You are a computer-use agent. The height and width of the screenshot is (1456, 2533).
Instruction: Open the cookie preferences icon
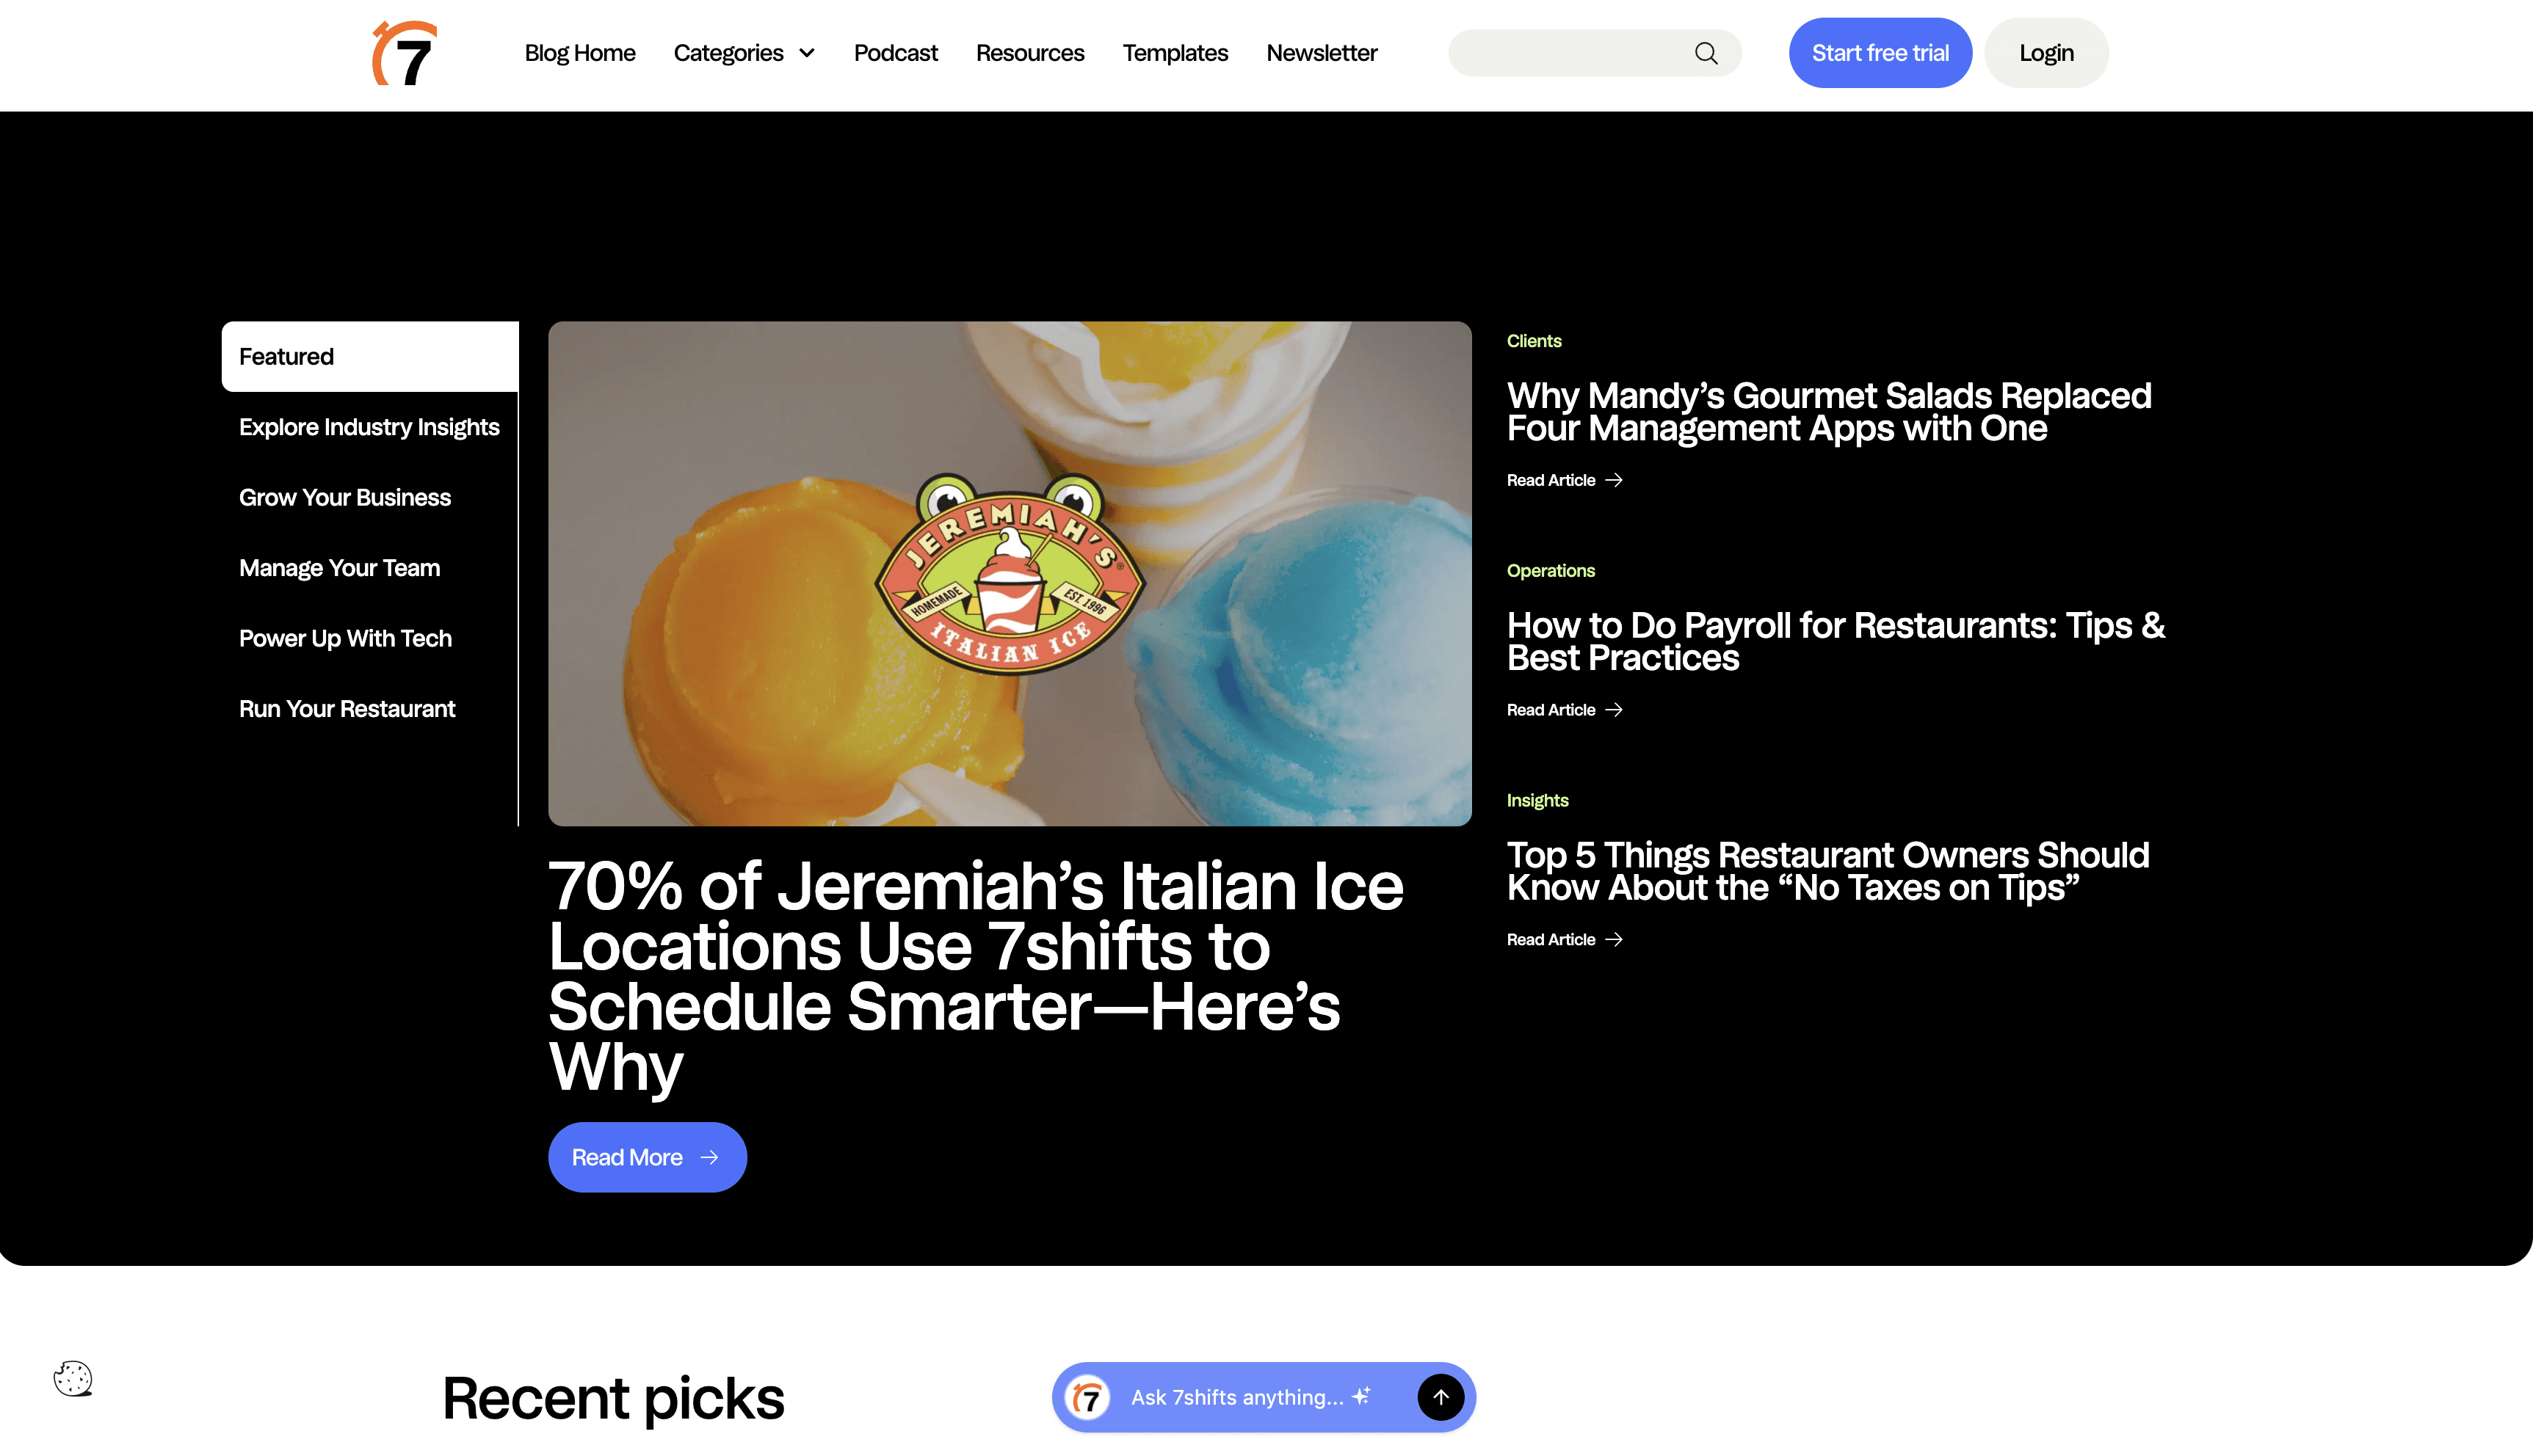tap(73, 1378)
